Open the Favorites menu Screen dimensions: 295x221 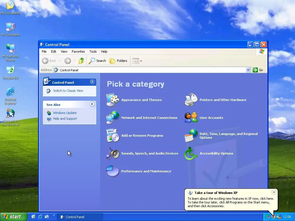78,52
